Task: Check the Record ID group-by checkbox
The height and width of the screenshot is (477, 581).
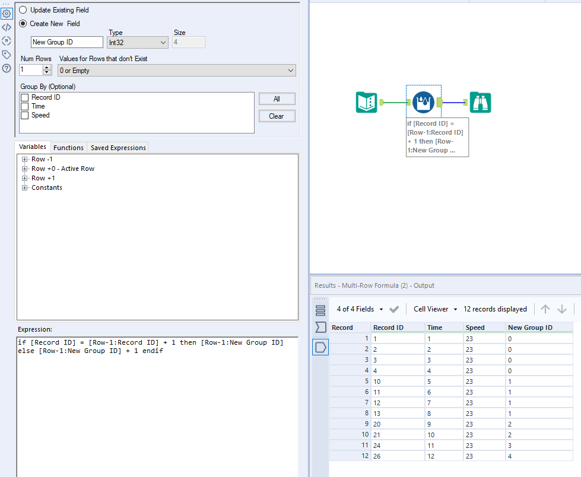Action: click(25, 97)
